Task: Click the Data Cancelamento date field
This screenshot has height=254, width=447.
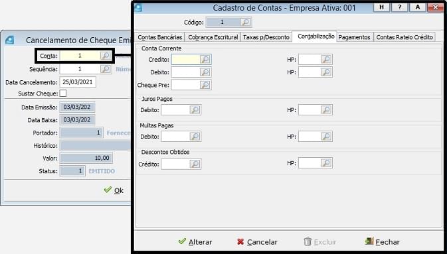Action: [78, 82]
